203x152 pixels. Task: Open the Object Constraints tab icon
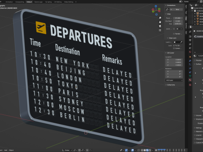point(190,72)
